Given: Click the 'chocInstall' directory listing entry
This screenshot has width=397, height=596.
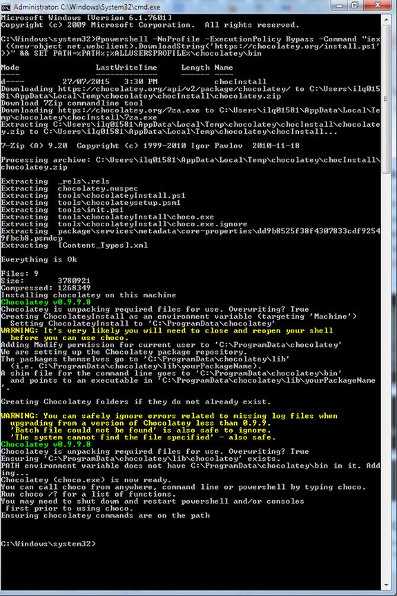Looking at the screenshot, I should pyautogui.click(x=240, y=81).
